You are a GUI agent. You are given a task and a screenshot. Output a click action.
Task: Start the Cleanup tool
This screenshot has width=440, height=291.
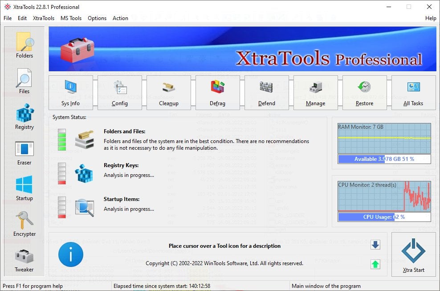point(168,92)
